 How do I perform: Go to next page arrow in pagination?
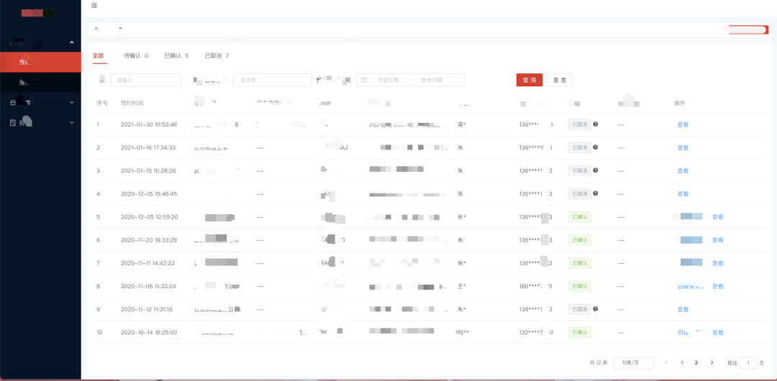click(712, 362)
